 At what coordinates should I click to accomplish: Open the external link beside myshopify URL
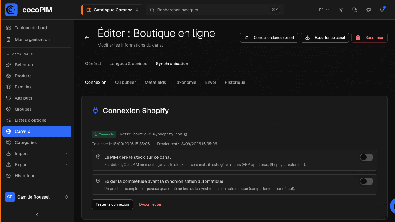coord(186,134)
